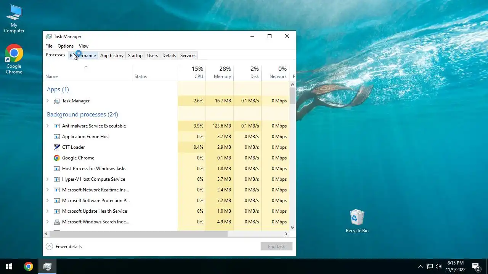Expand Microsoft Update Health Service row
This screenshot has height=274, width=488.
(48, 211)
